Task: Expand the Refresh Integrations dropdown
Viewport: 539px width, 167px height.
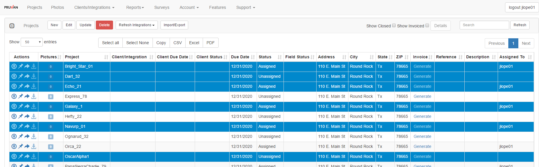Action: coord(137,25)
